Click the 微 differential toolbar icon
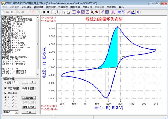 tap(119, 12)
